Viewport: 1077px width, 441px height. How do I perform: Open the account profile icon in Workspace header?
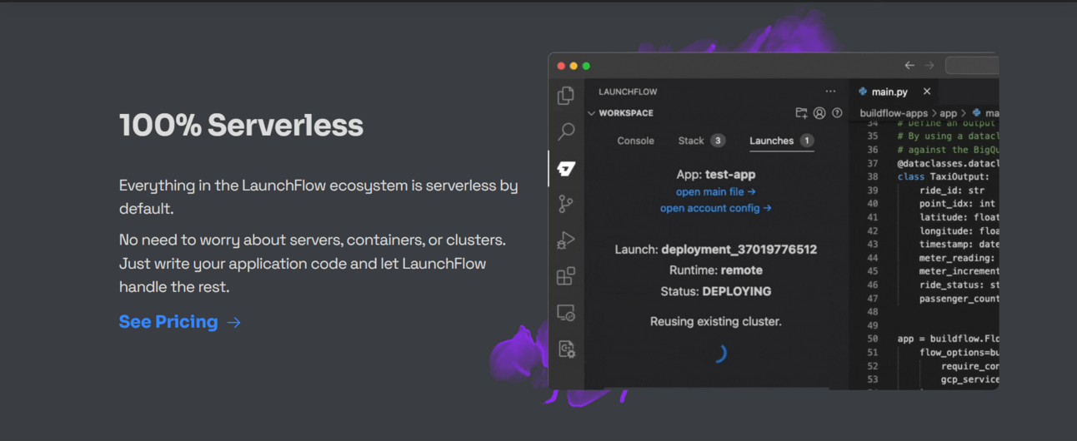coord(819,113)
